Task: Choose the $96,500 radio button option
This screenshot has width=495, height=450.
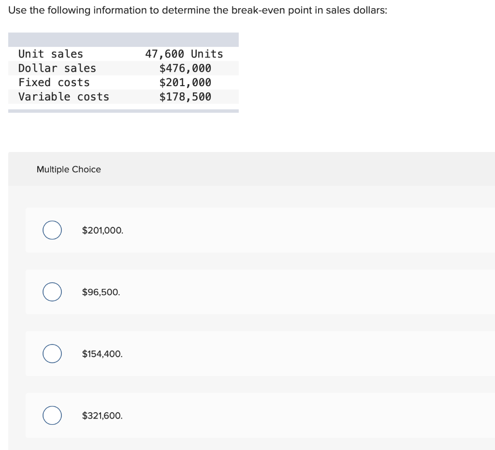Action: click(52, 292)
